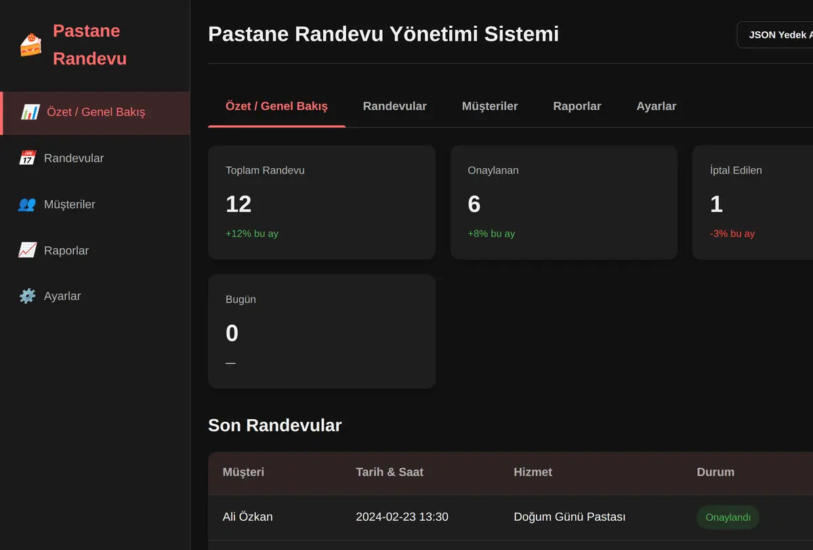Open Özet / Genel Bakış in the sidebar
813x550 pixels.
pos(96,112)
